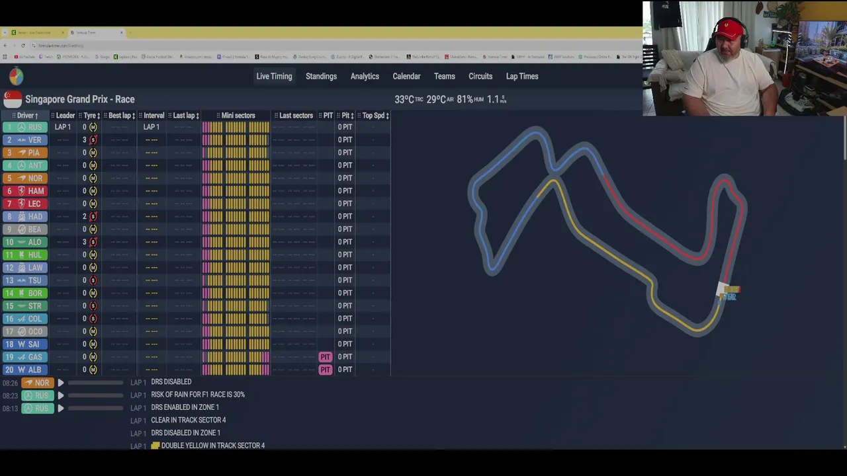This screenshot has height=476, width=847.
Task: Select the OCO driver tag in position 17
Action: 24,331
